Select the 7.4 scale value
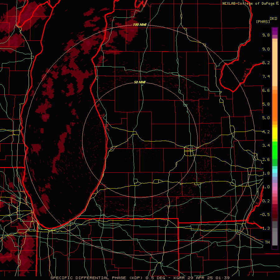Viewport: 280px width, 280px height. click(266, 77)
